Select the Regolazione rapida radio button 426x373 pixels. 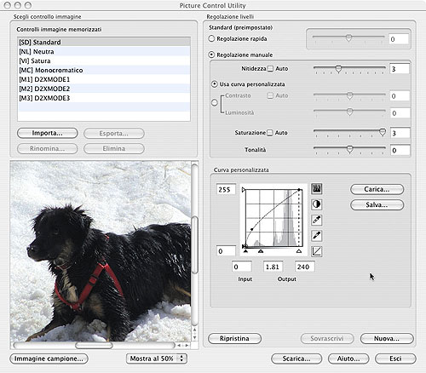pyautogui.click(x=211, y=38)
